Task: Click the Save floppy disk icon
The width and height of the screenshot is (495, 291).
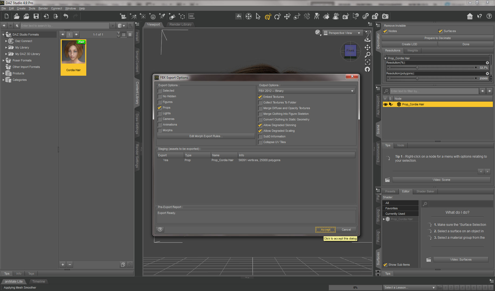Action: point(36,16)
